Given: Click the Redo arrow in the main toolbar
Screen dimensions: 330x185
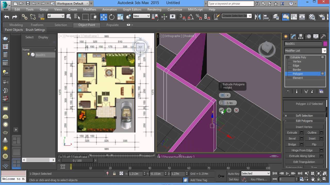Looking at the screenshot, I should click(15, 17).
